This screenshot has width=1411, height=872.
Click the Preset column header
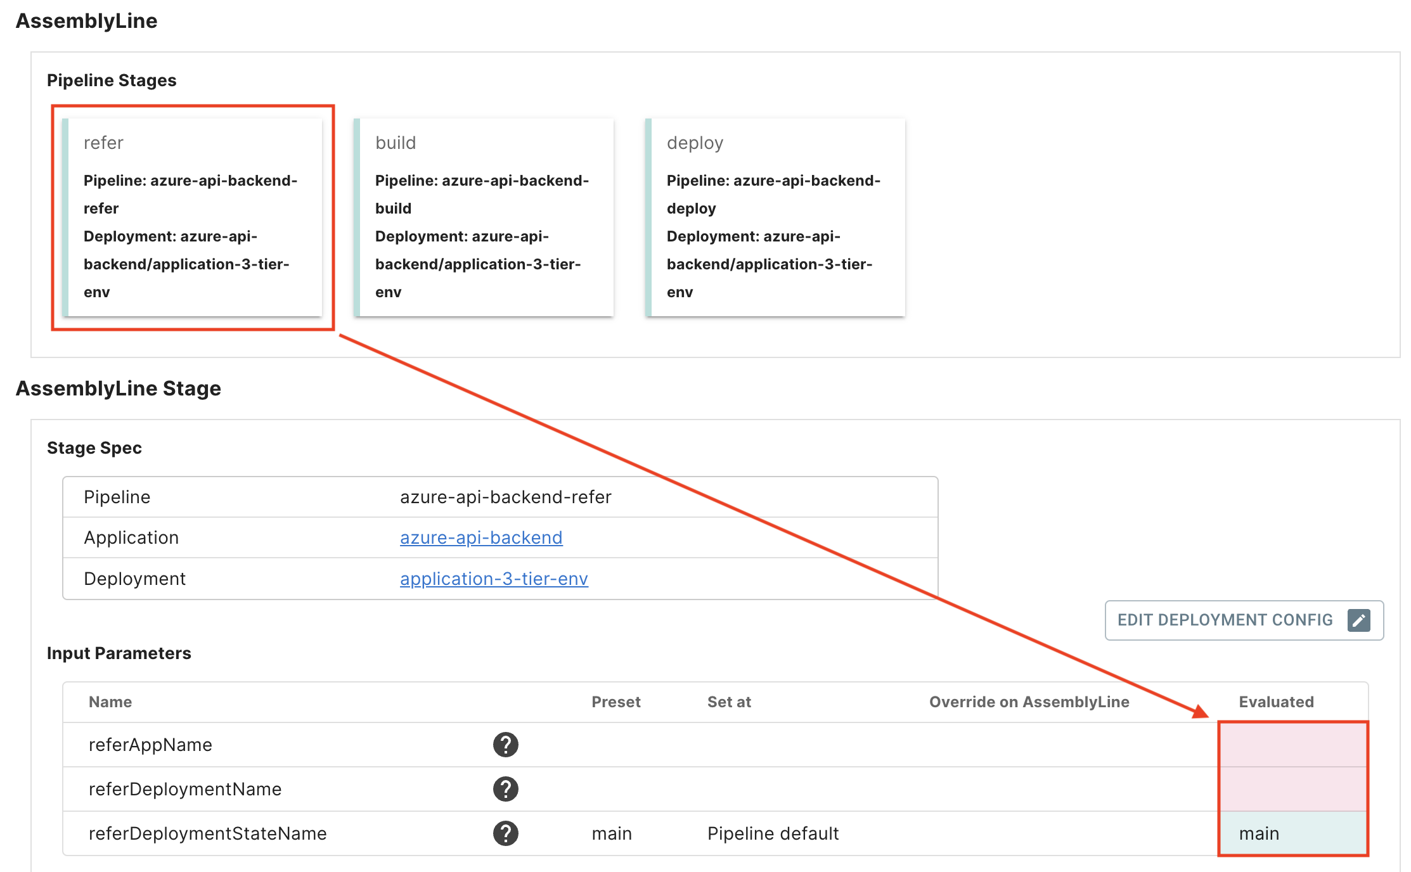(615, 702)
